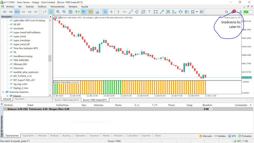Image resolution: width=254 pixels, height=143 pixels.
Task: Switch chart to H1 timeframe
Action: tap(23, 12)
